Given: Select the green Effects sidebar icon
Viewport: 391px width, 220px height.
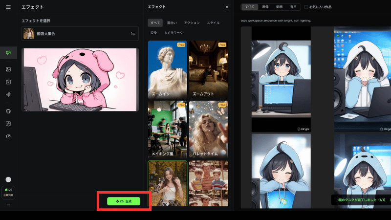Looking at the screenshot, I should (x=8, y=53).
